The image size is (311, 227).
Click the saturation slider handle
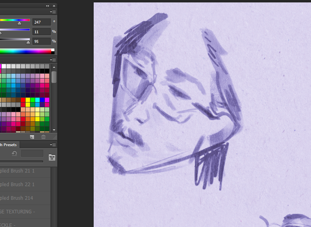[x=0, y=33]
